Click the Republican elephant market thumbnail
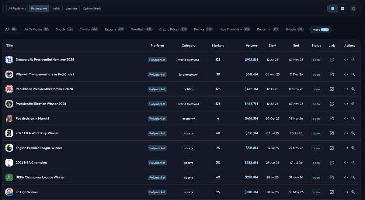 pos(9,89)
